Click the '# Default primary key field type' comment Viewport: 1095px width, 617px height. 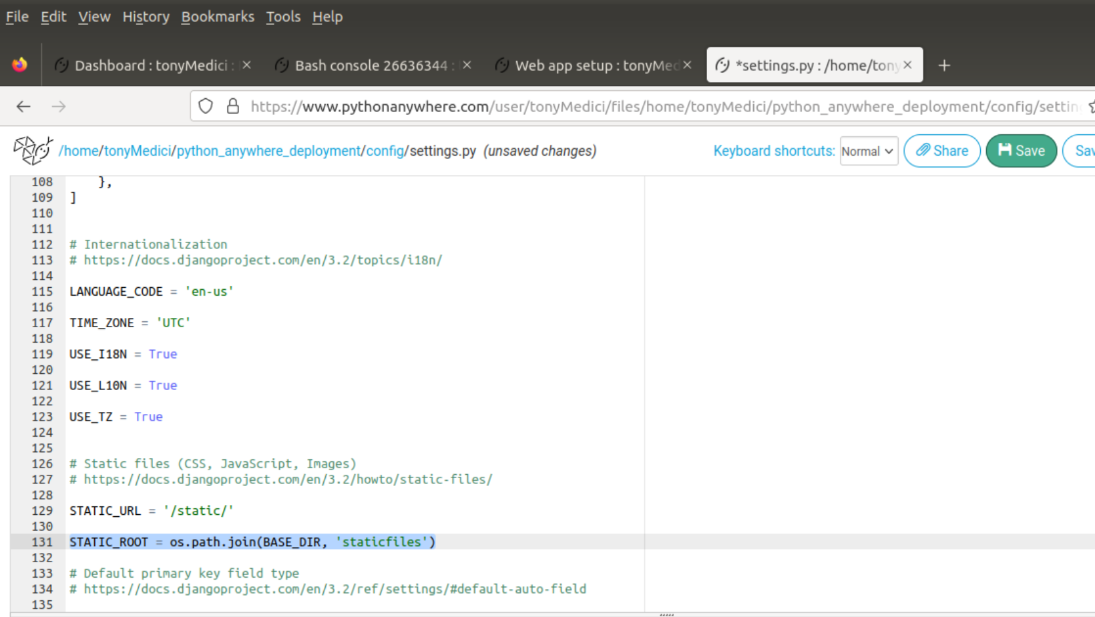point(184,573)
